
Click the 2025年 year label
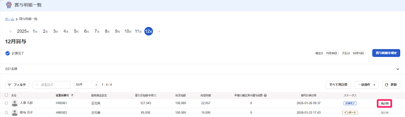click(23, 31)
